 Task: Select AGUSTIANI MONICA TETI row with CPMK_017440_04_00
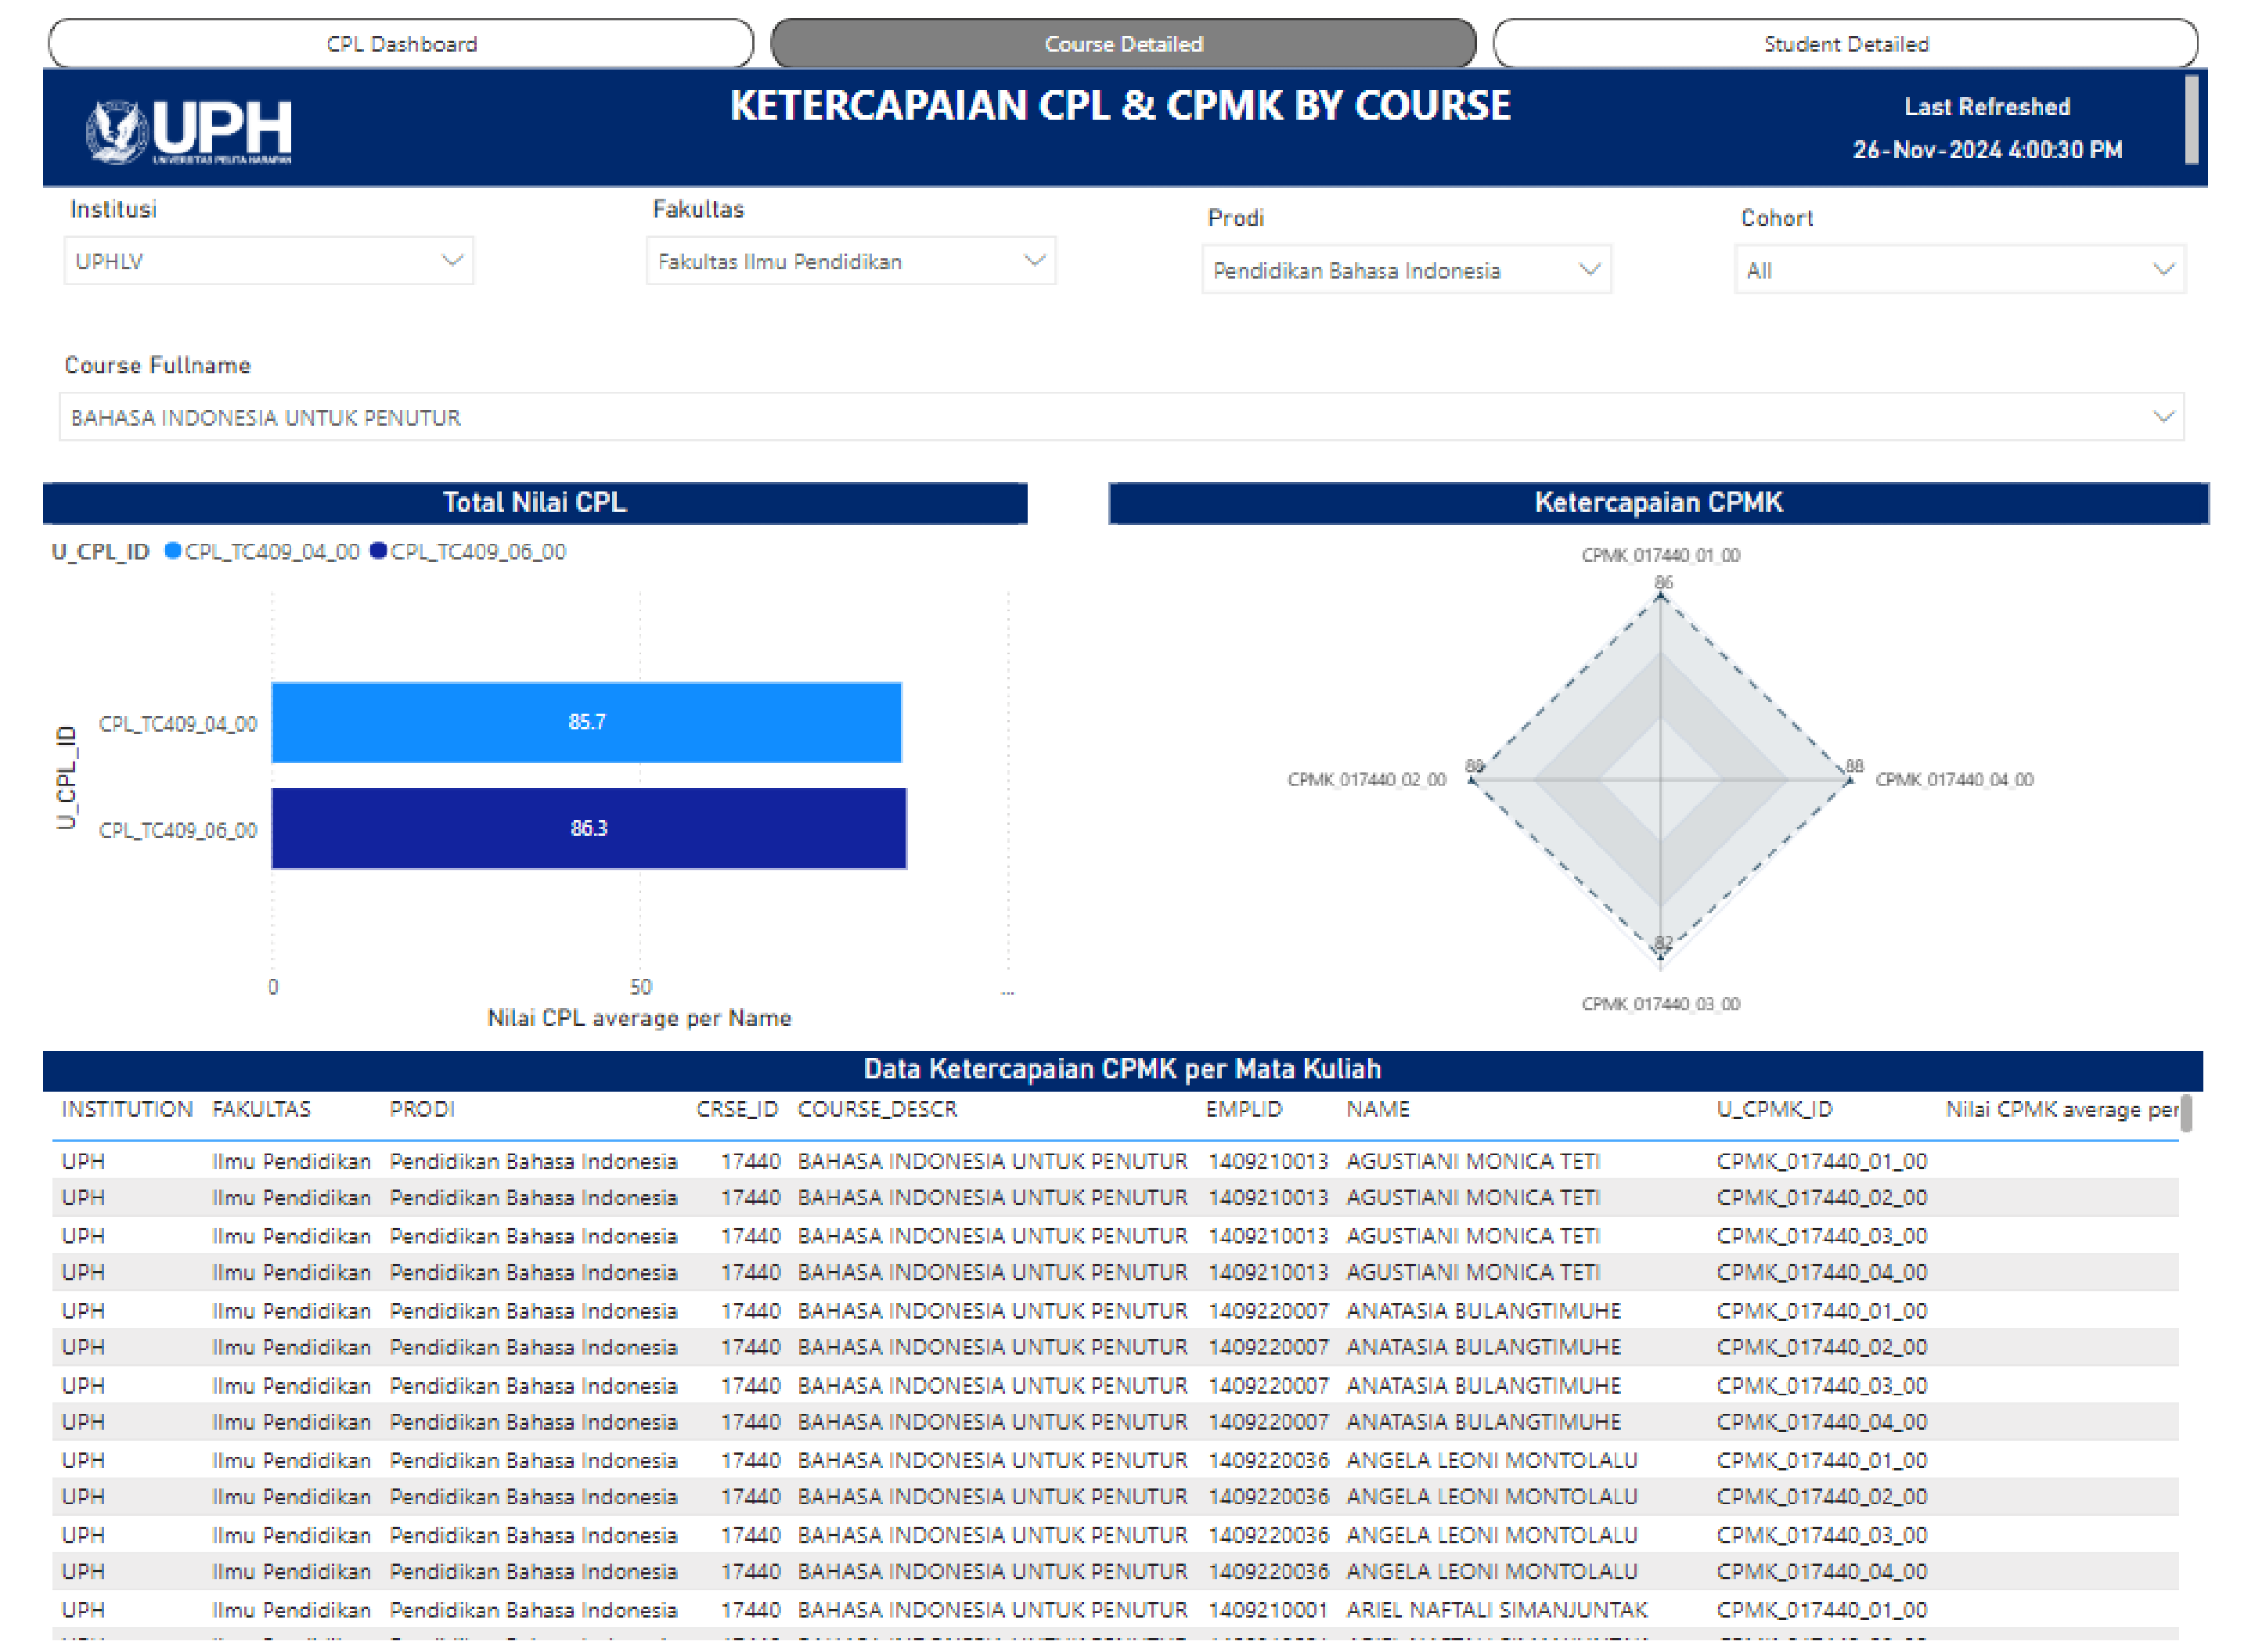pos(1115,1272)
